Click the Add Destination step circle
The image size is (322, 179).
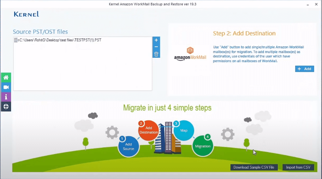(149, 130)
